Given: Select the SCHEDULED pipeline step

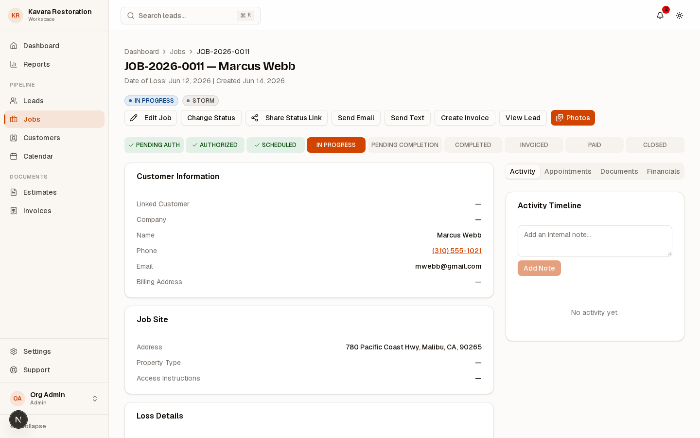Looking at the screenshot, I should (276, 145).
